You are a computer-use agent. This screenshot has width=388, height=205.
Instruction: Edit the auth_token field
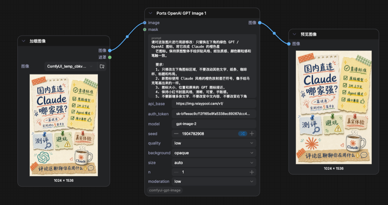214,114
